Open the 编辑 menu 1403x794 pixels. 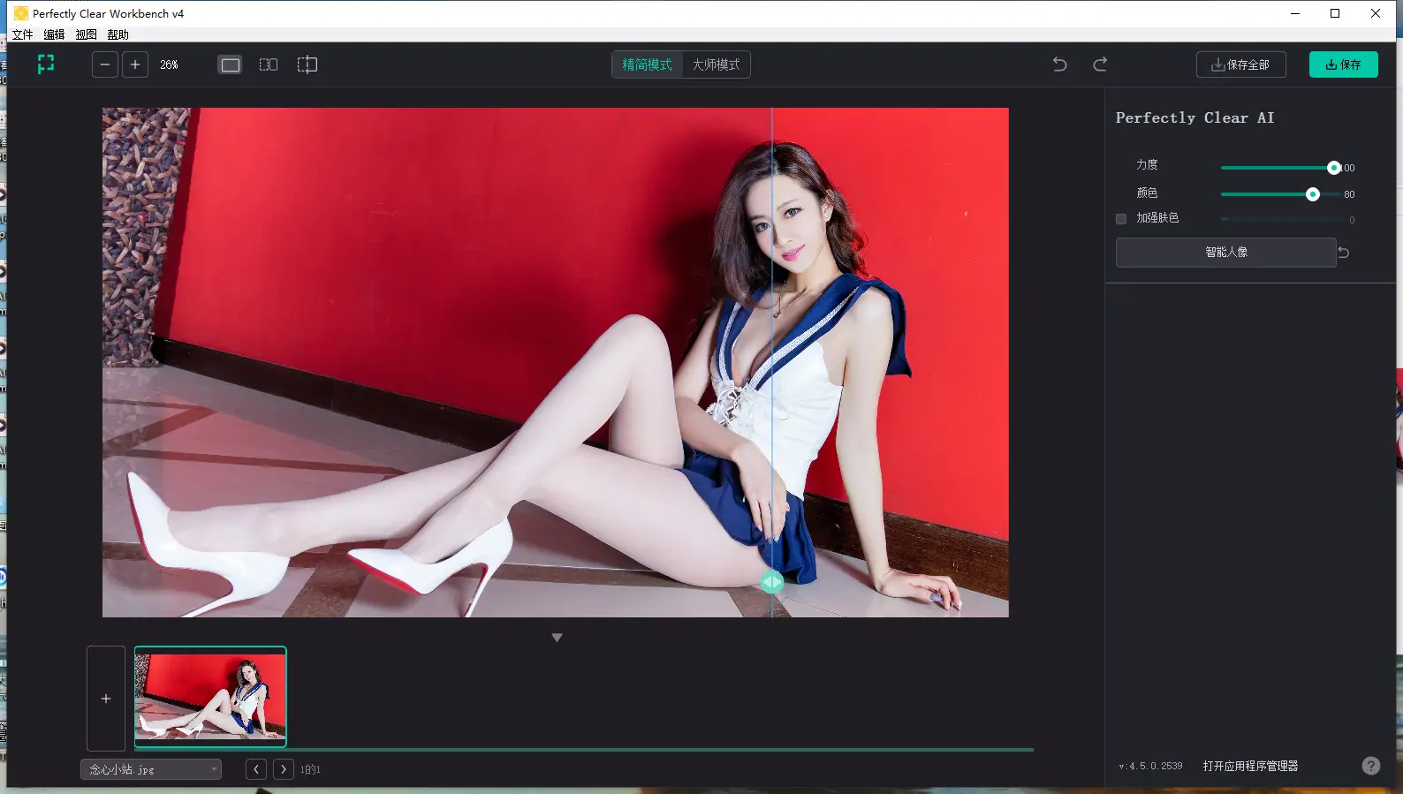click(x=55, y=34)
